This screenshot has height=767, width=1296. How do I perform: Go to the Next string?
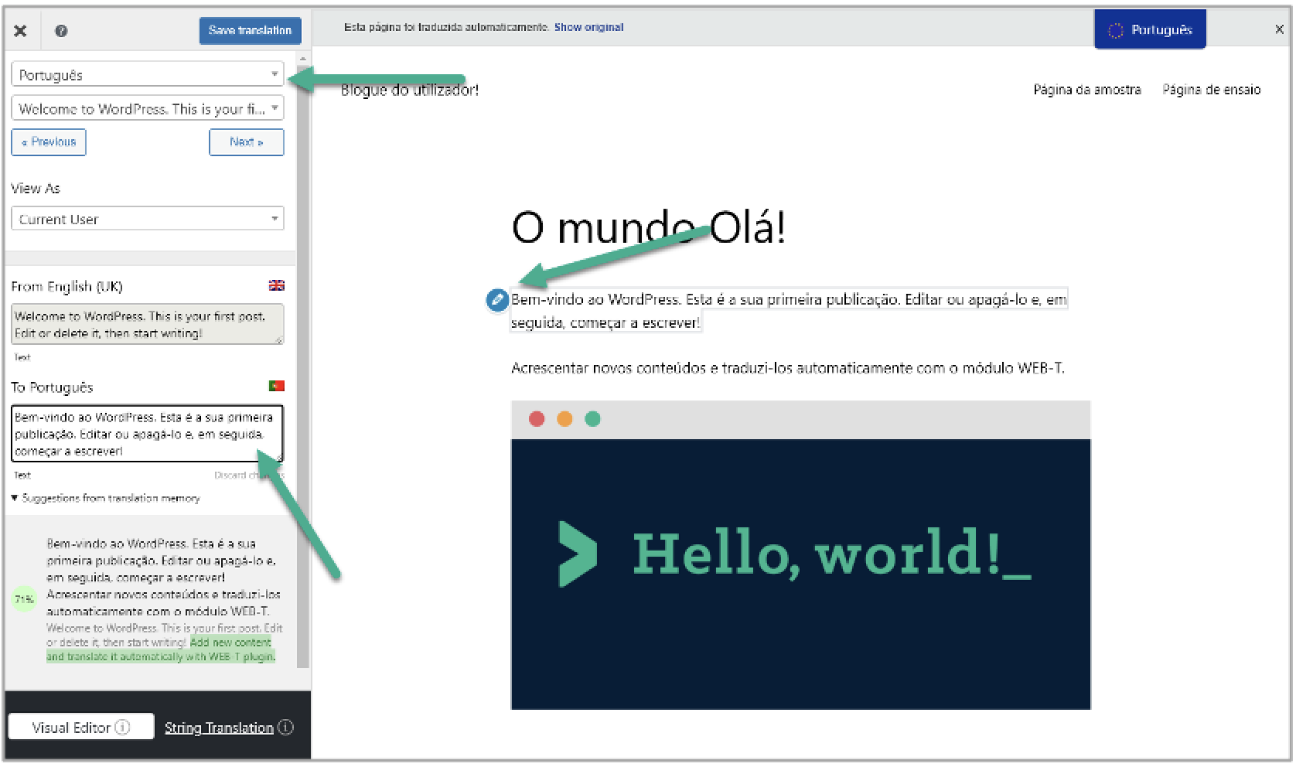click(247, 142)
